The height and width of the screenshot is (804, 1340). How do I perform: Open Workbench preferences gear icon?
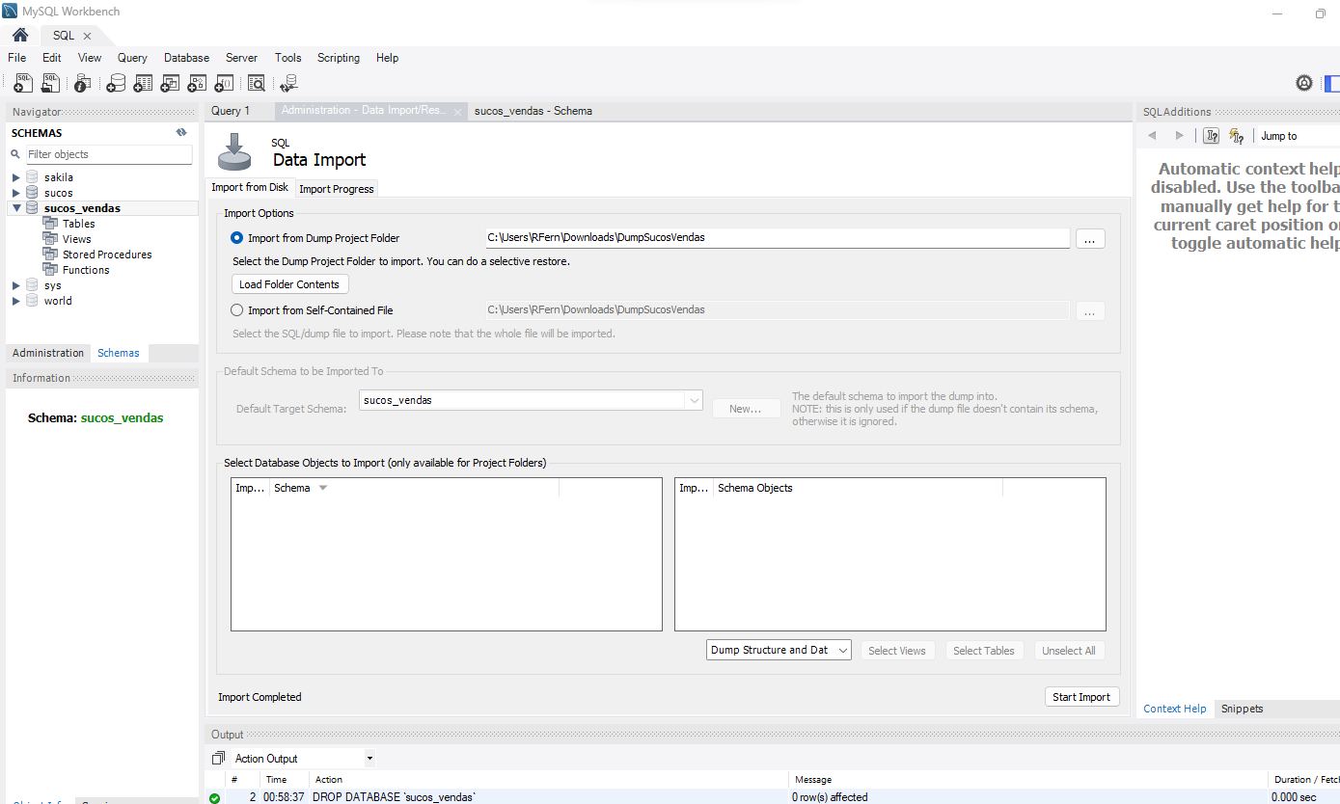coord(1304,84)
